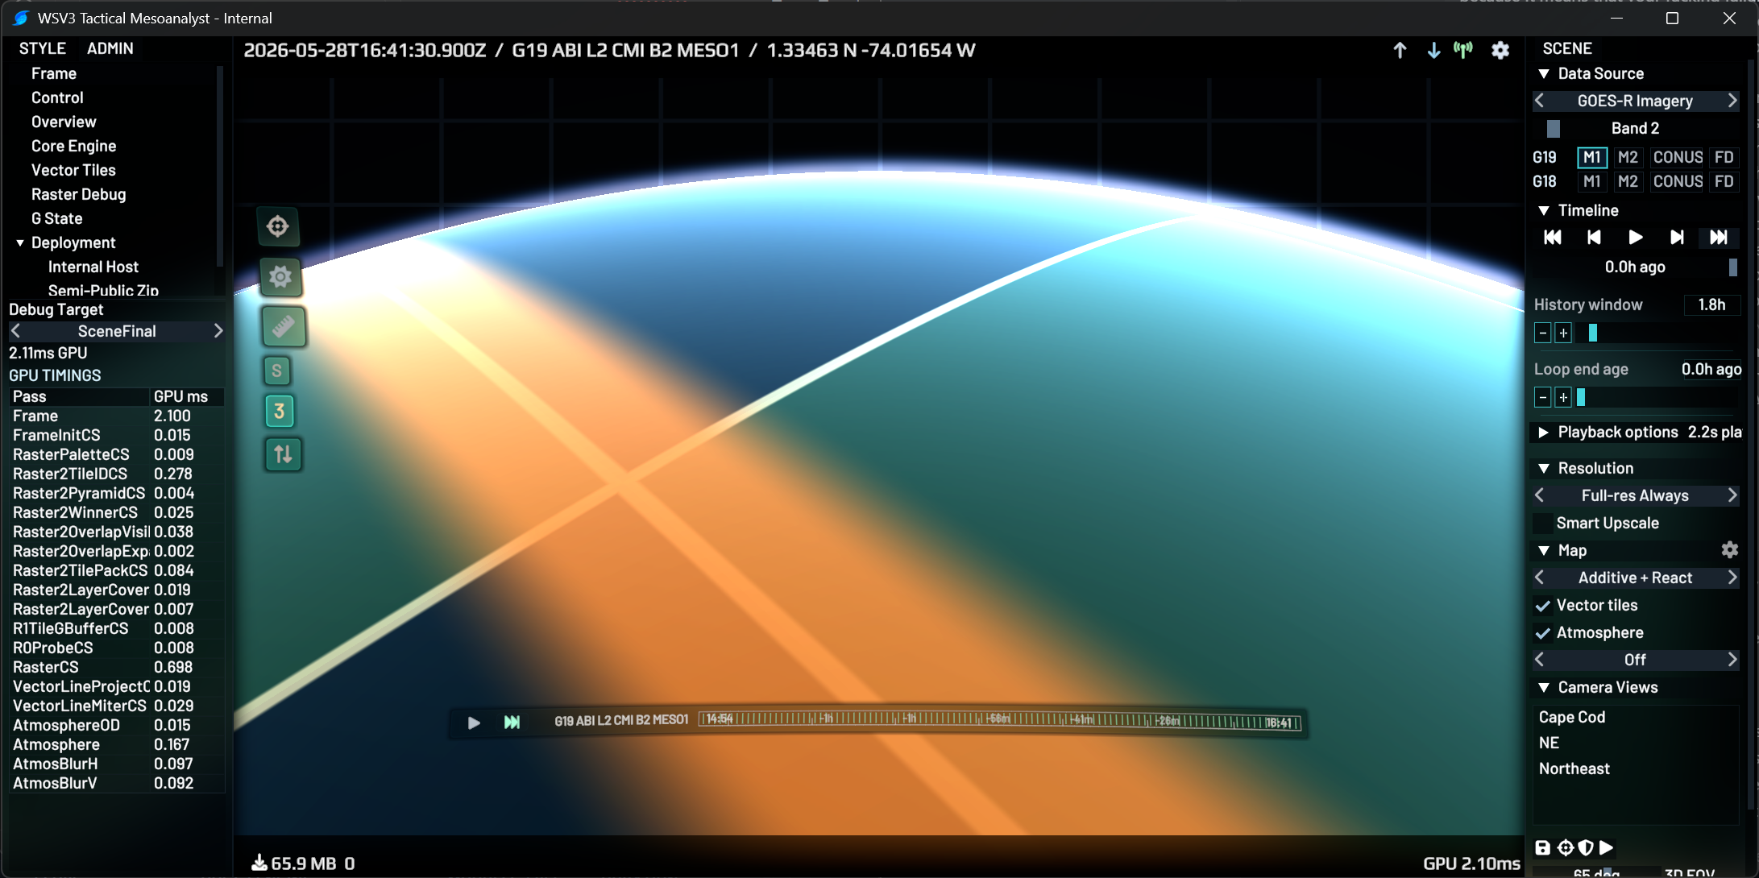Select G19 M1 sector
This screenshot has width=1759, height=878.
click(x=1591, y=157)
